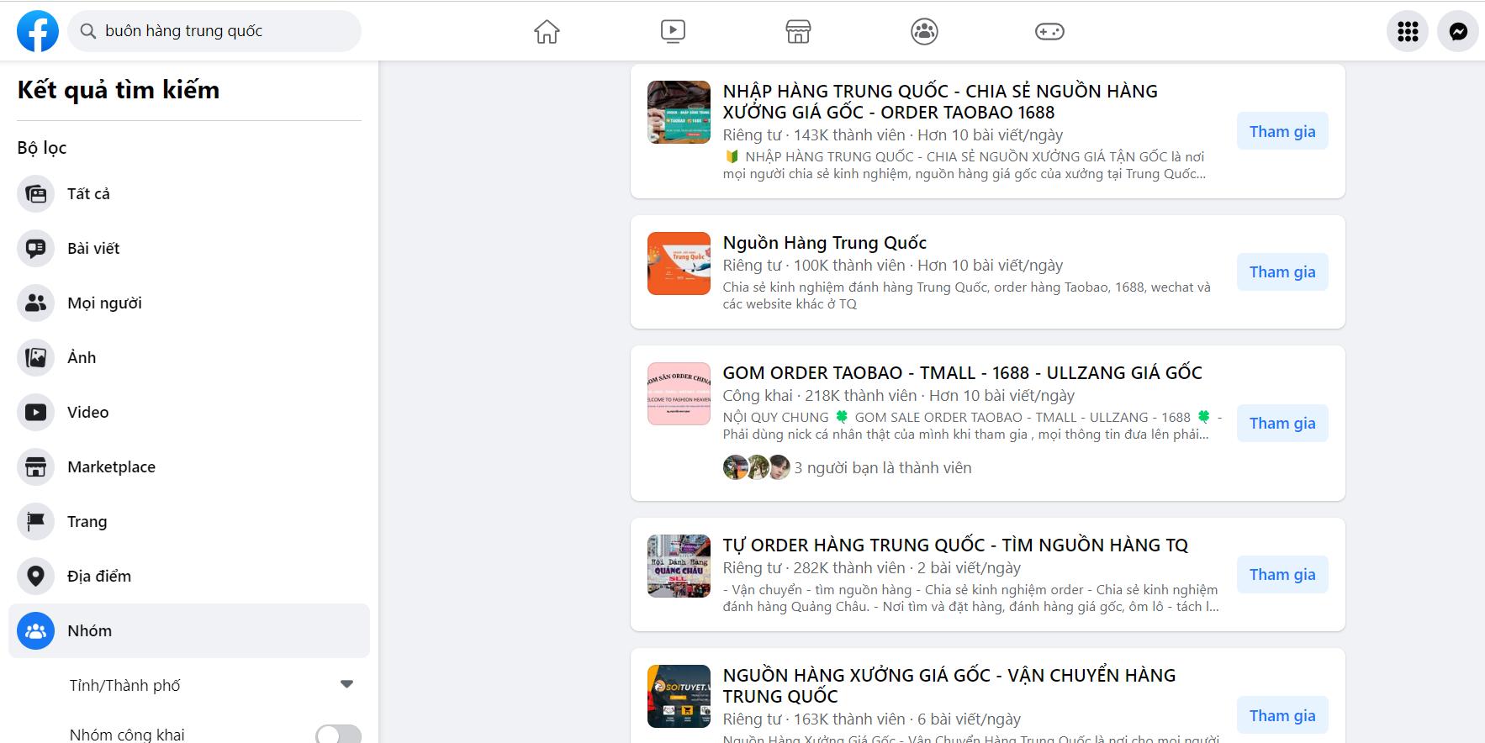Open the Gaming controller icon
Viewport: 1485px width, 743px height.
coord(1049,31)
